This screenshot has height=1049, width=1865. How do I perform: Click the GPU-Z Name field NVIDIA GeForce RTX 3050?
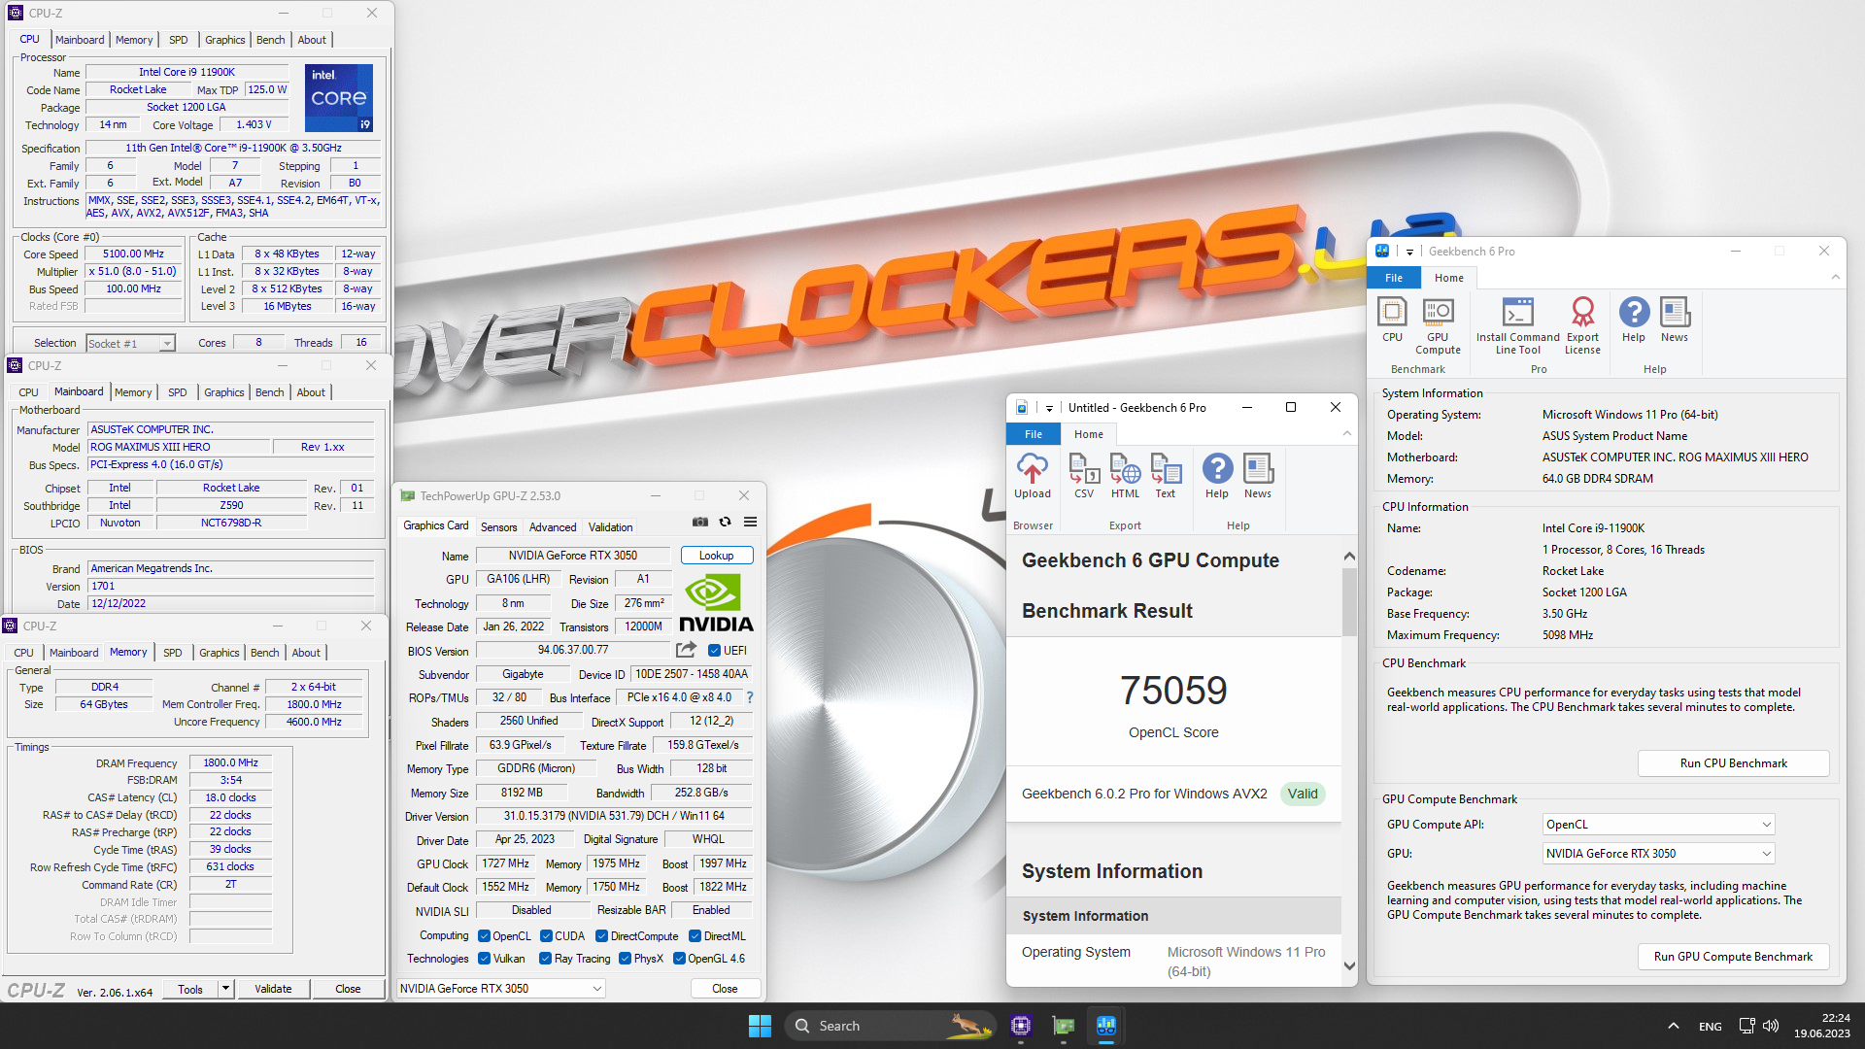pos(572,556)
